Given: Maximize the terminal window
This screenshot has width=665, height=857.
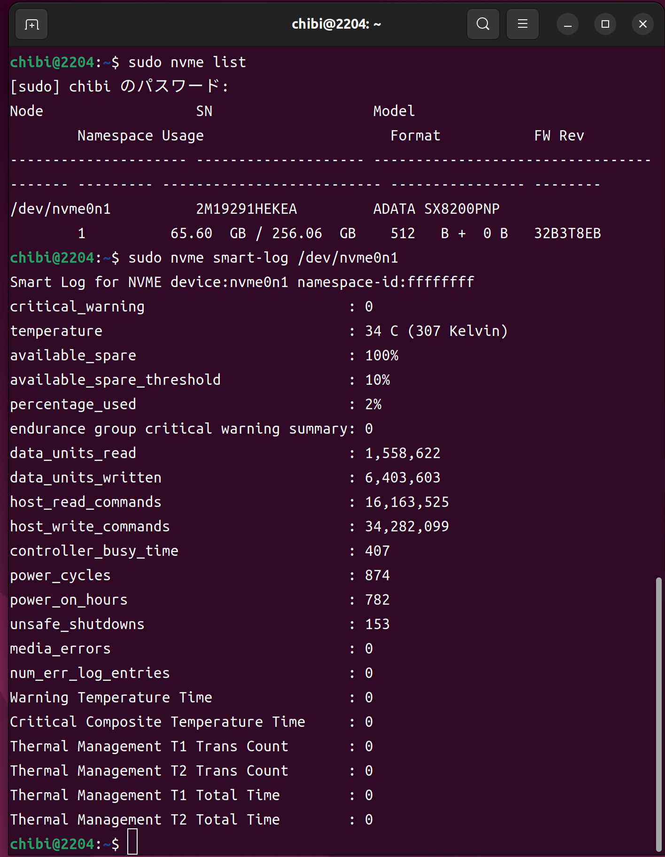Looking at the screenshot, I should click(x=605, y=24).
